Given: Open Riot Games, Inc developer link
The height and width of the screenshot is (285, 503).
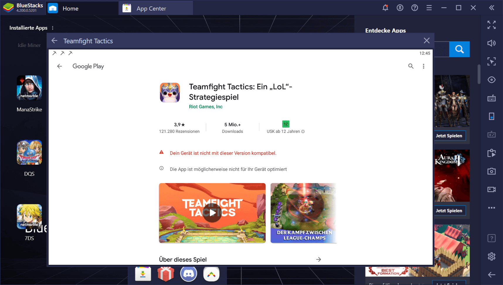Looking at the screenshot, I should [205, 107].
